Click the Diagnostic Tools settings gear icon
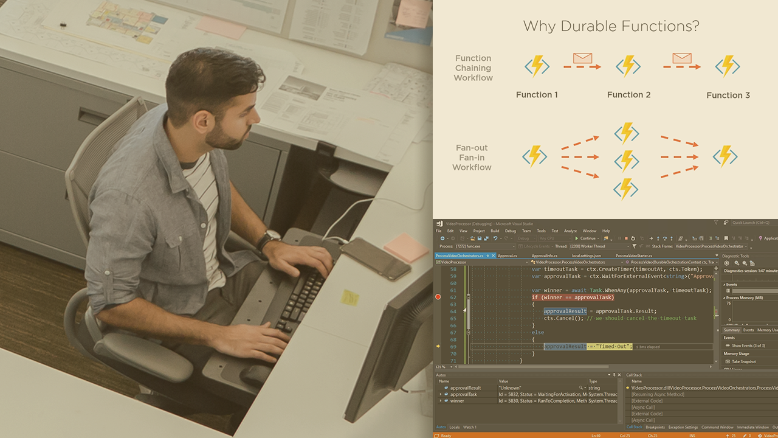Image resolution: width=778 pixels, height=438 pixels. pyautogui.click(x=726, y=263)
